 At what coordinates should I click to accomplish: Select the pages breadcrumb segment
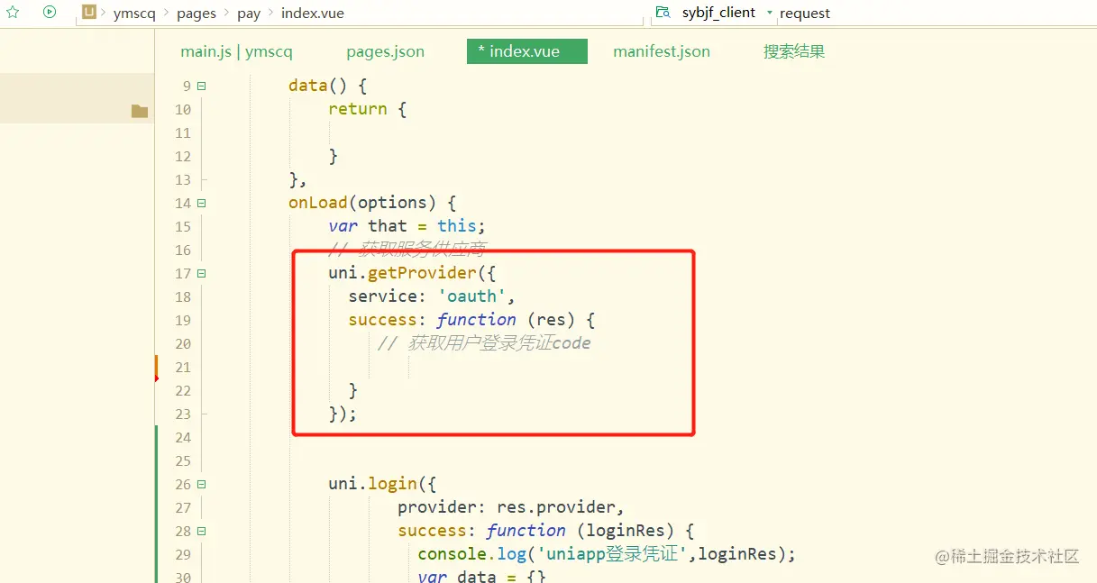click(x=197, y=14)
